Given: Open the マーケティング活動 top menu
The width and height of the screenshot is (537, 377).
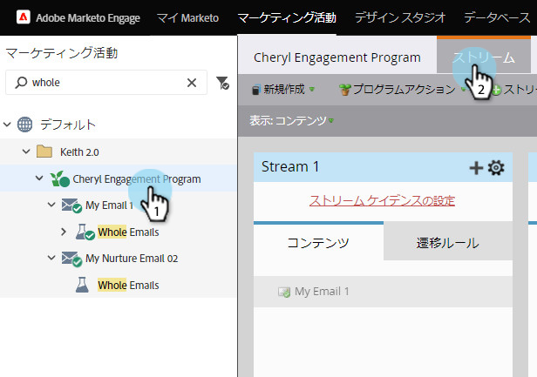Looking at the screenshot, I should click(x=287, y=17).
